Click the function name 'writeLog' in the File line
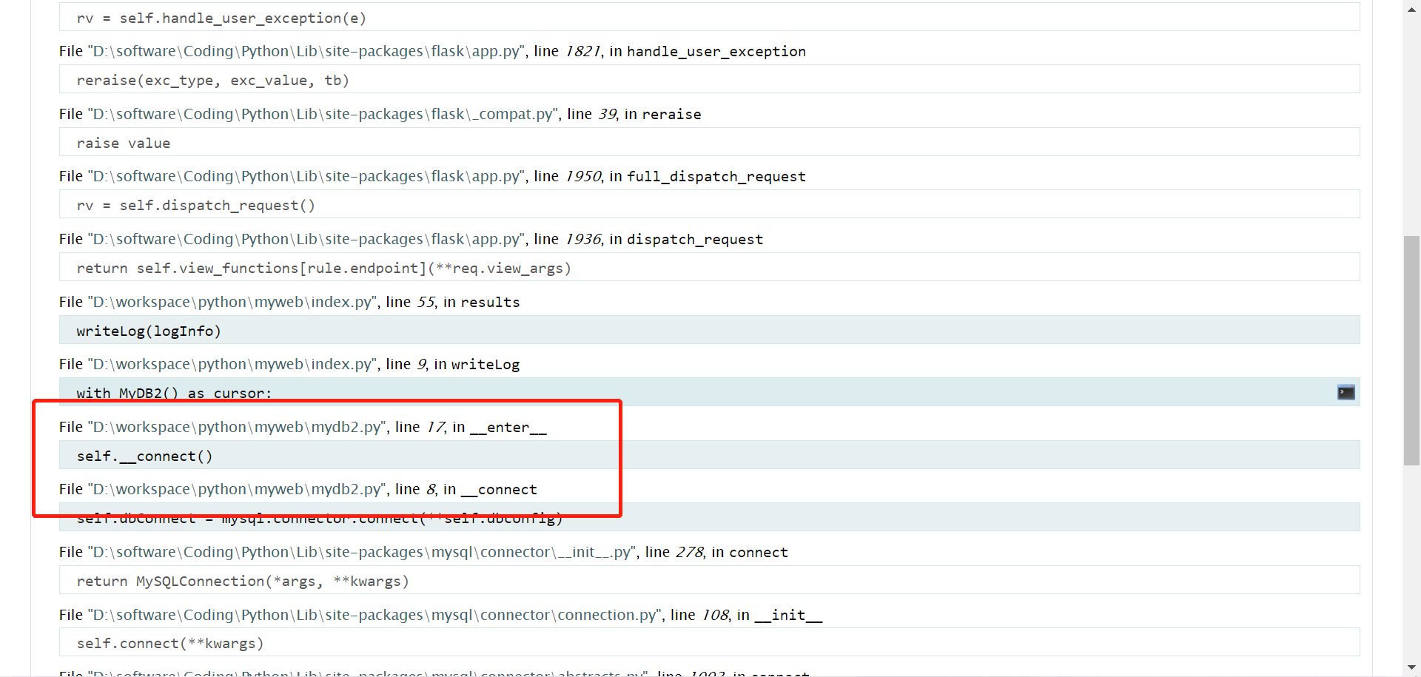Screen dimensions: 1421x677 point(486,364)
